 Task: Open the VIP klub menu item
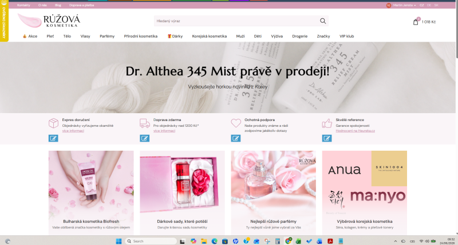pos(347,37)
